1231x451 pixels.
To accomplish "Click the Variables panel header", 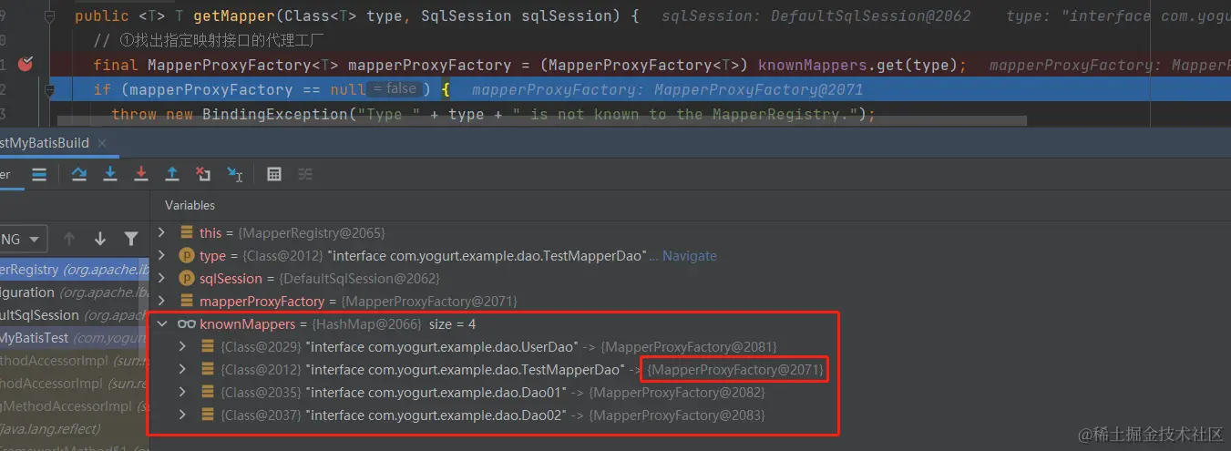I will click(190, 205).
